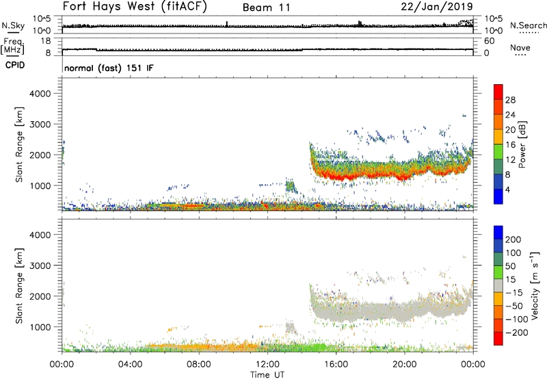Click the 16:00 time tick label
Image resolution: width=547 pixels, height=379 pixels.
(336, 365)
